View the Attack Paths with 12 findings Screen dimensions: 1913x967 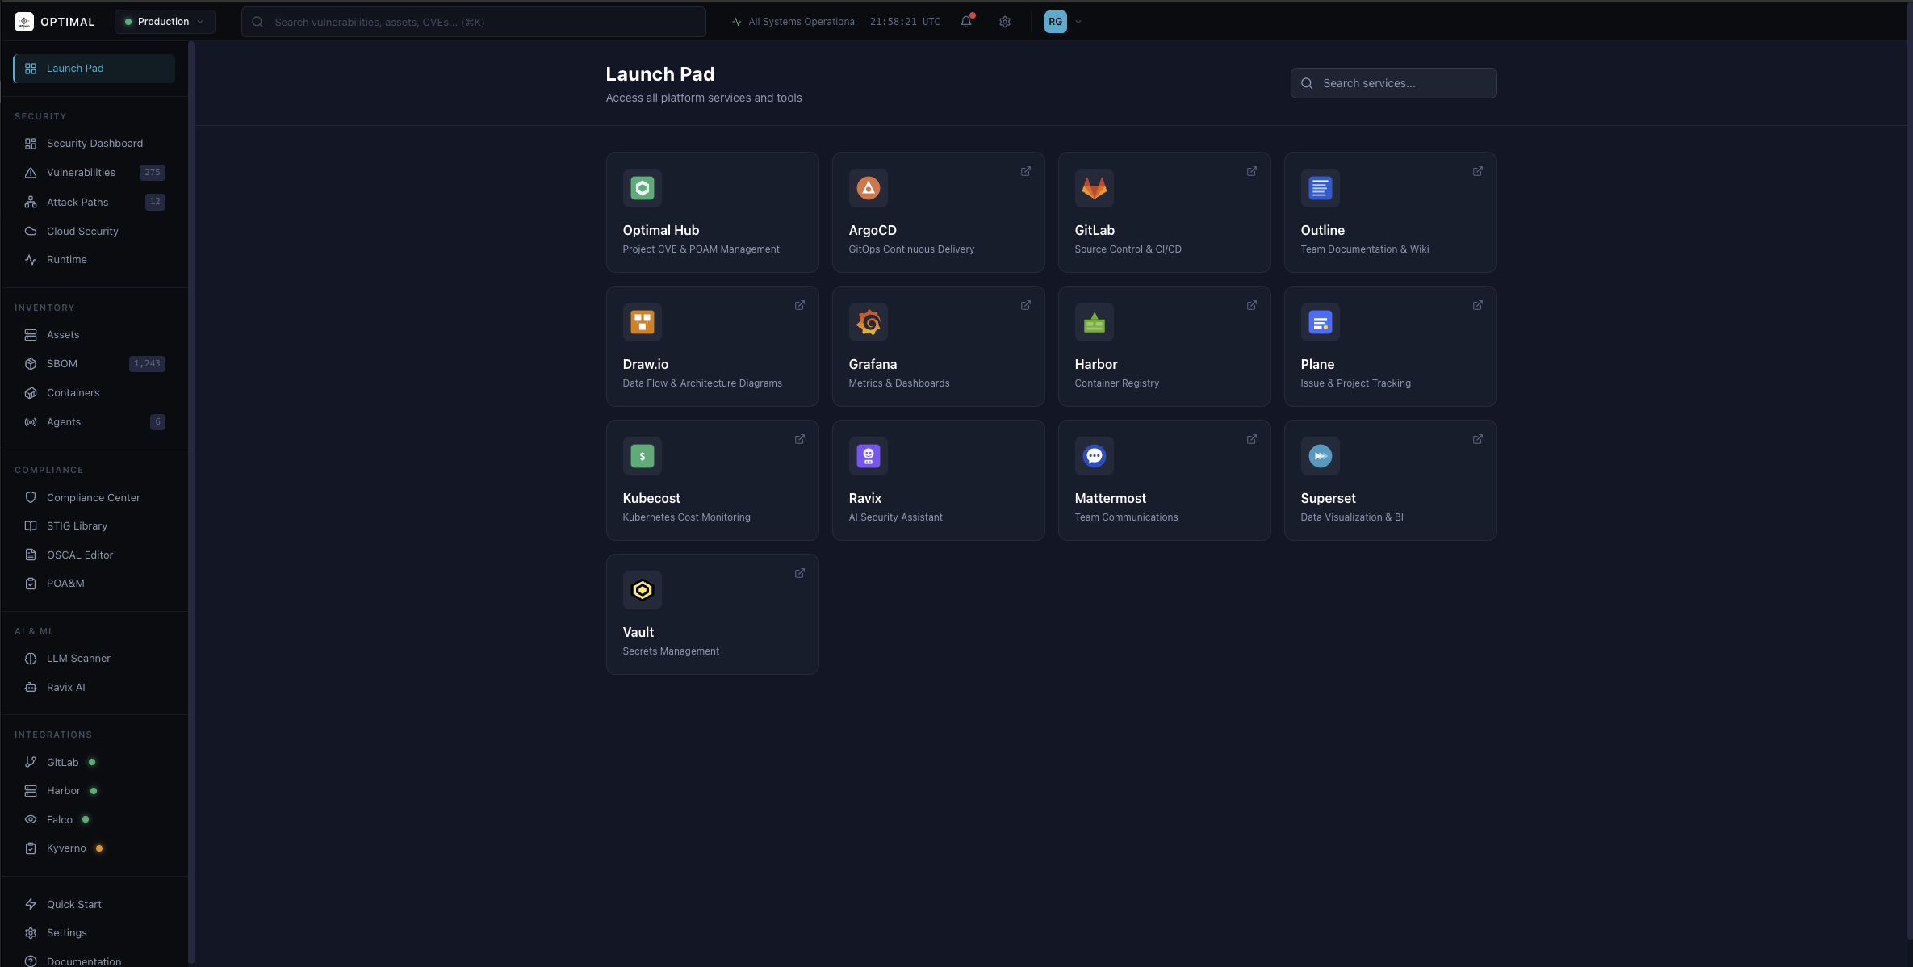pos(77,202)
